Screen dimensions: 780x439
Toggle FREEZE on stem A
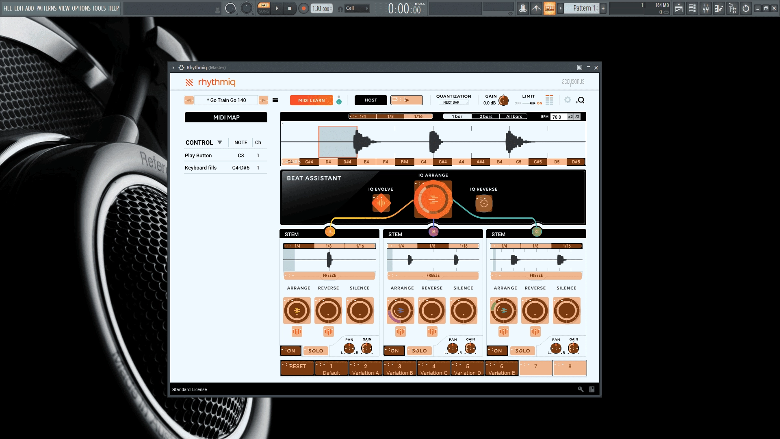329,275
